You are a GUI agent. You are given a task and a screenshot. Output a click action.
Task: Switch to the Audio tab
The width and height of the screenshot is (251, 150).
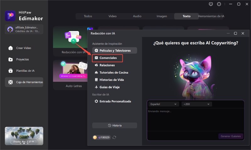(x=137, y=16)
